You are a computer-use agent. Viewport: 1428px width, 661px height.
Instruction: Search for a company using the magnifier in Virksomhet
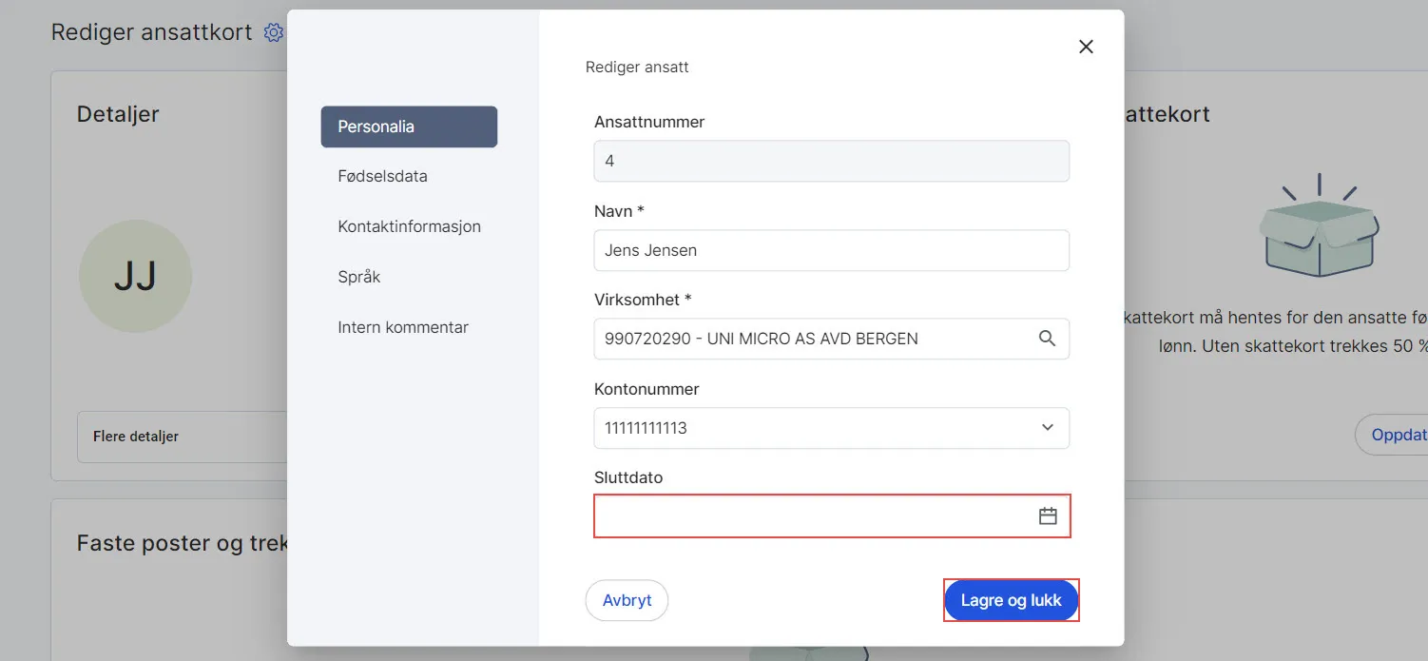coord(1047,338)
